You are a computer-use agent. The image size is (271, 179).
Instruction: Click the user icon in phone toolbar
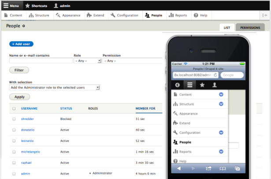(215, 85)
